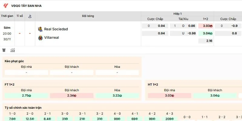Select correct score 4 - 1 odds 69
This screenshot has width=242, height=121.
(x=135, y=119)
